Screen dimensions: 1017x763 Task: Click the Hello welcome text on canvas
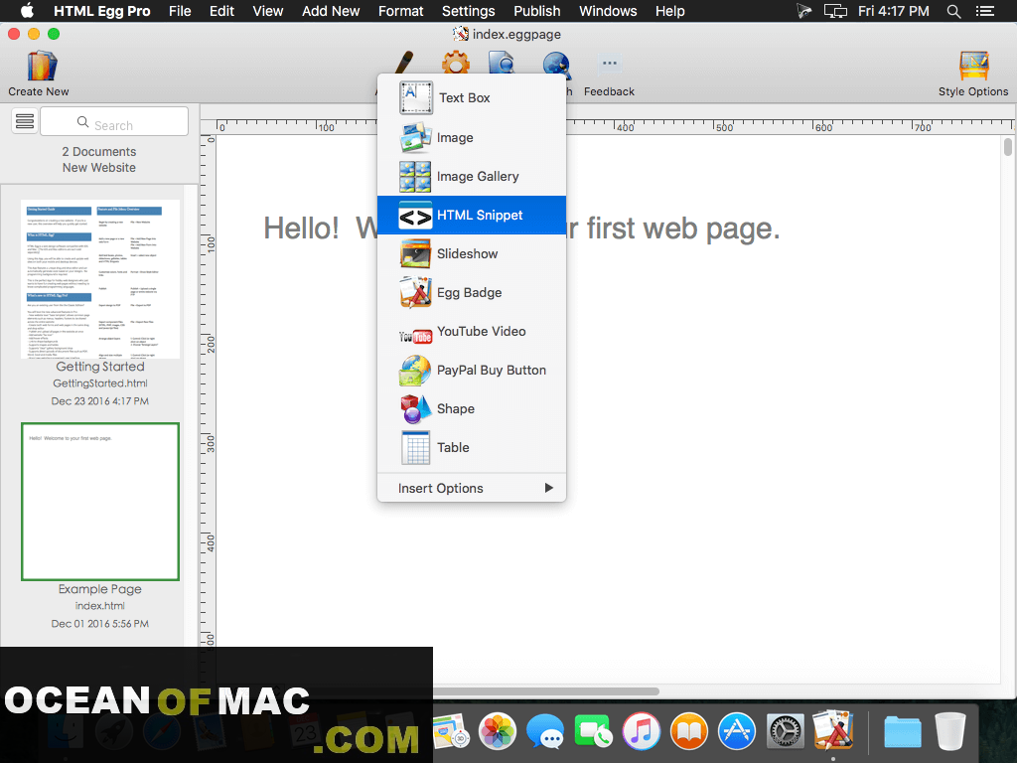coord(521,229)
